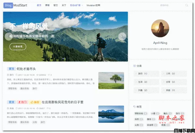Viewport: 195px width, 133px height.
Task: Filter by category 工作 (2)
Action: [174, 73]
